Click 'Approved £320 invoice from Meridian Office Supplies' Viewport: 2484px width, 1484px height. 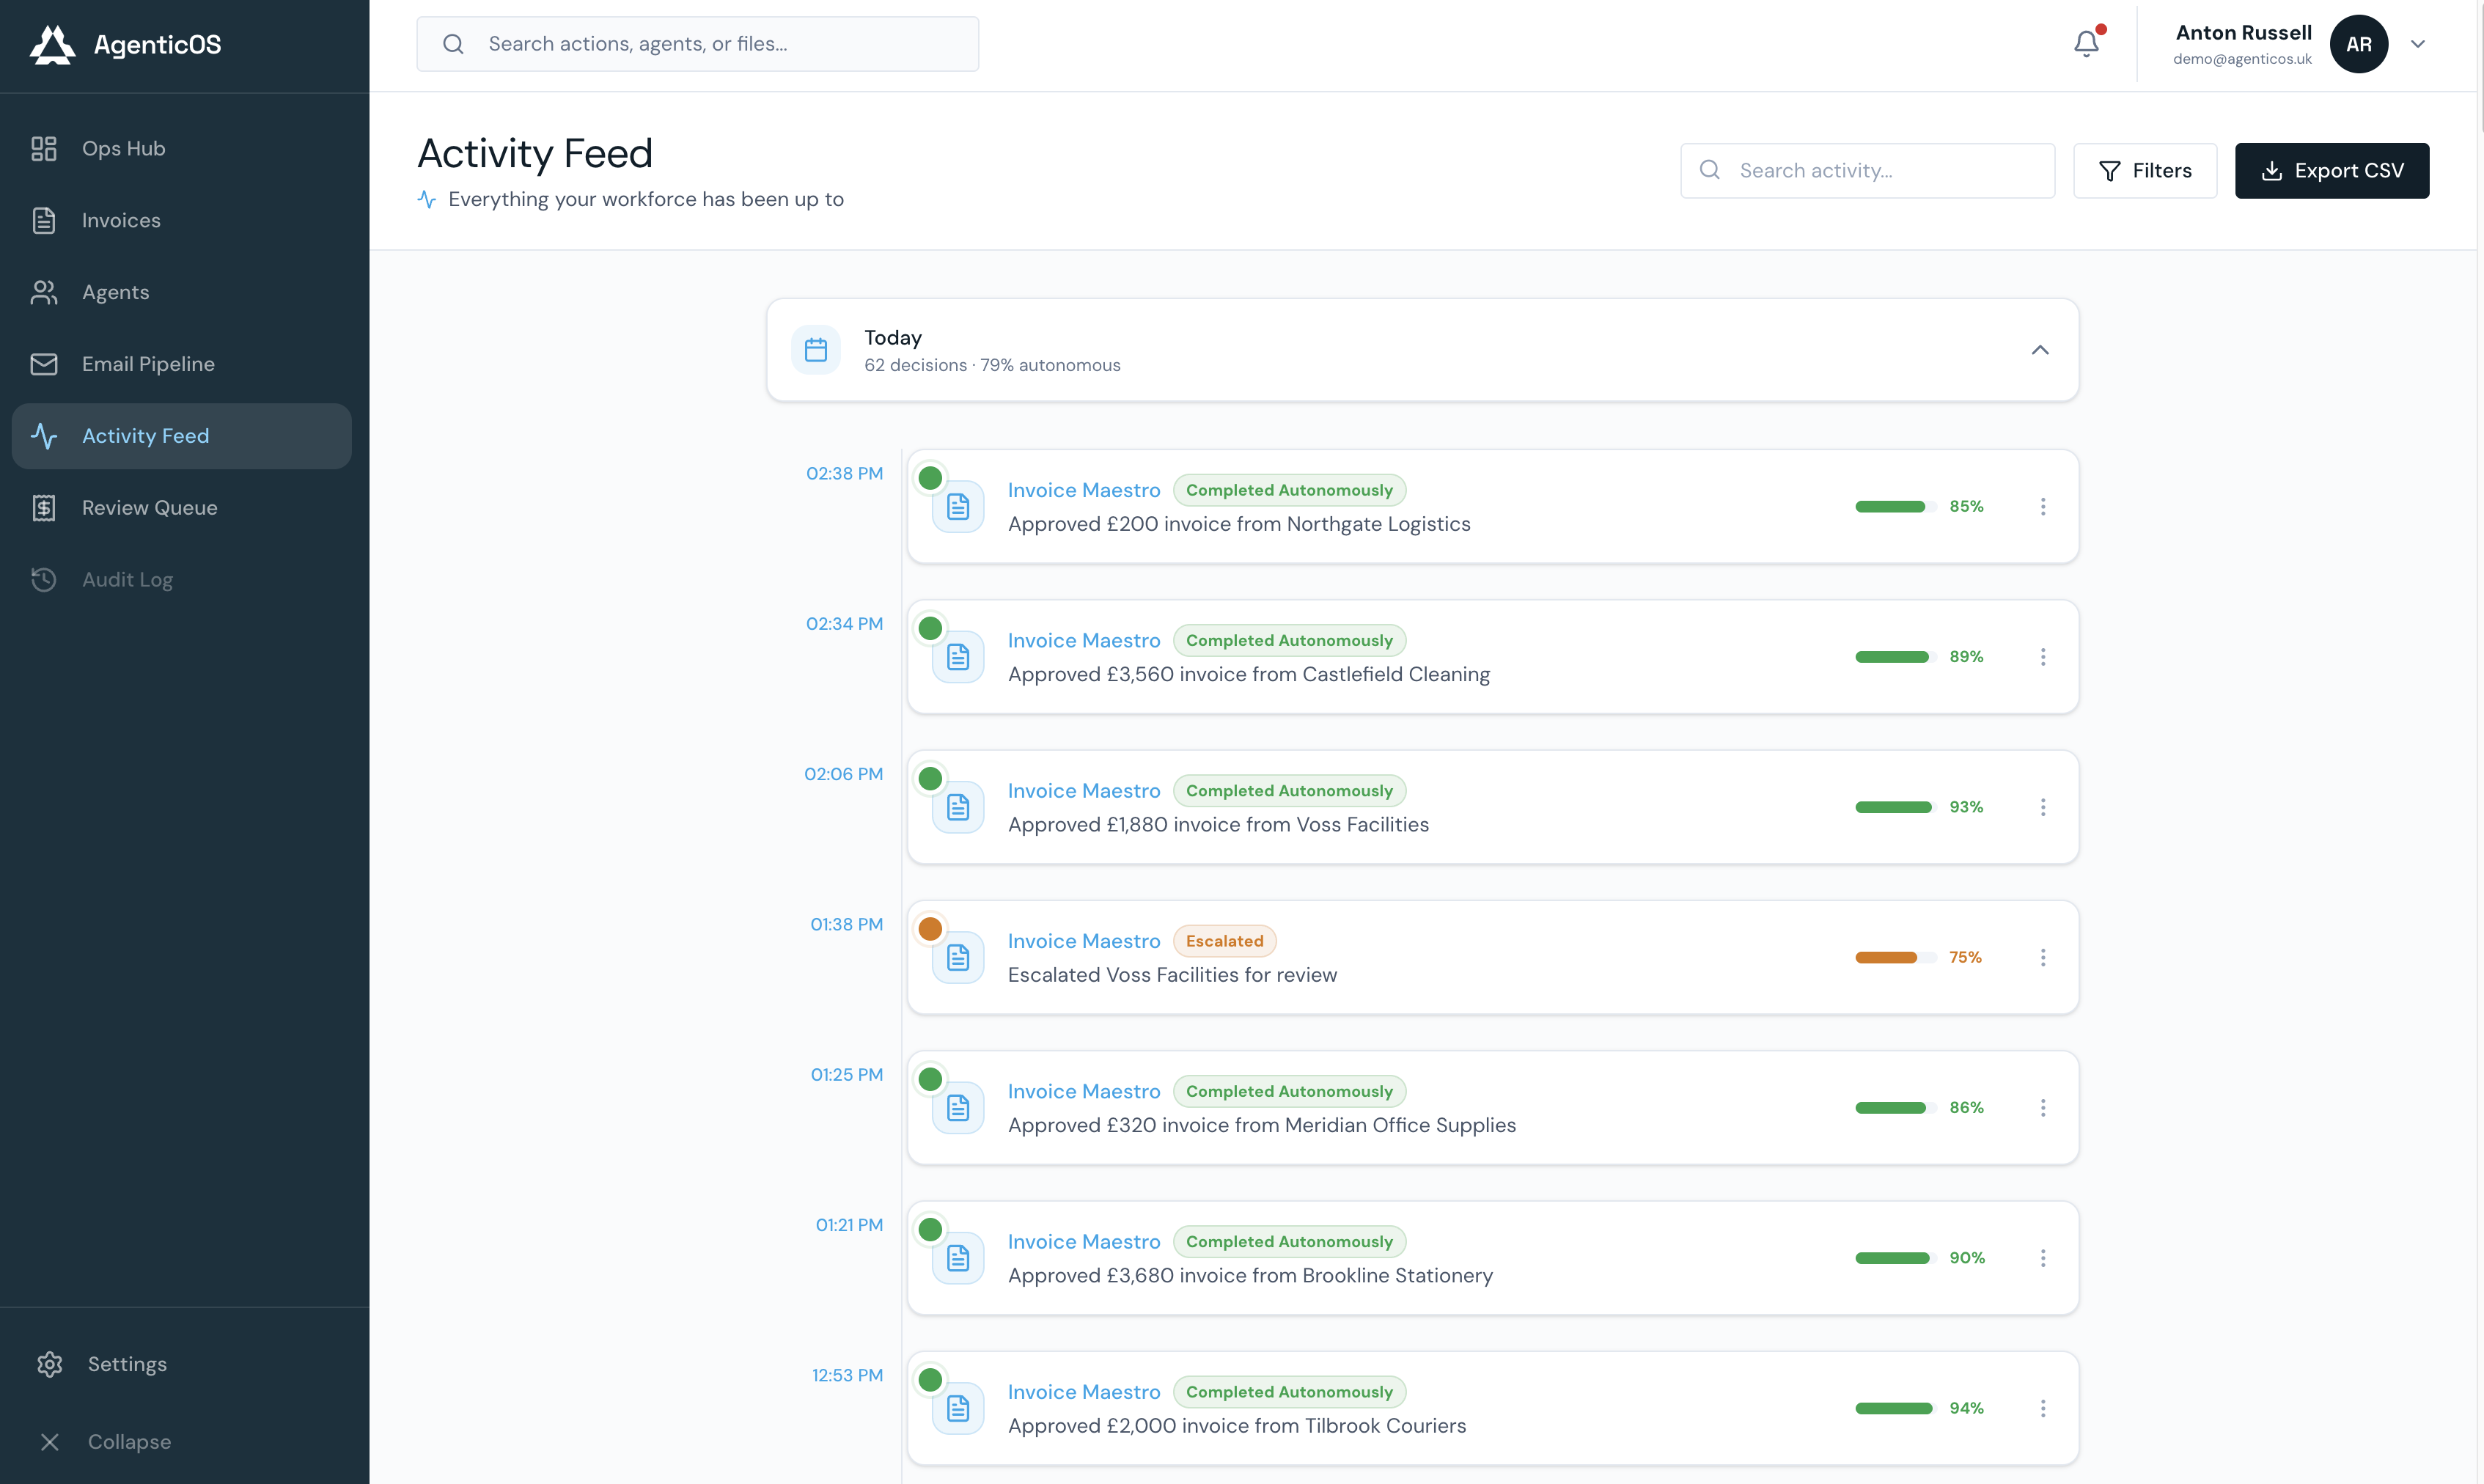click(1262, 1125)
